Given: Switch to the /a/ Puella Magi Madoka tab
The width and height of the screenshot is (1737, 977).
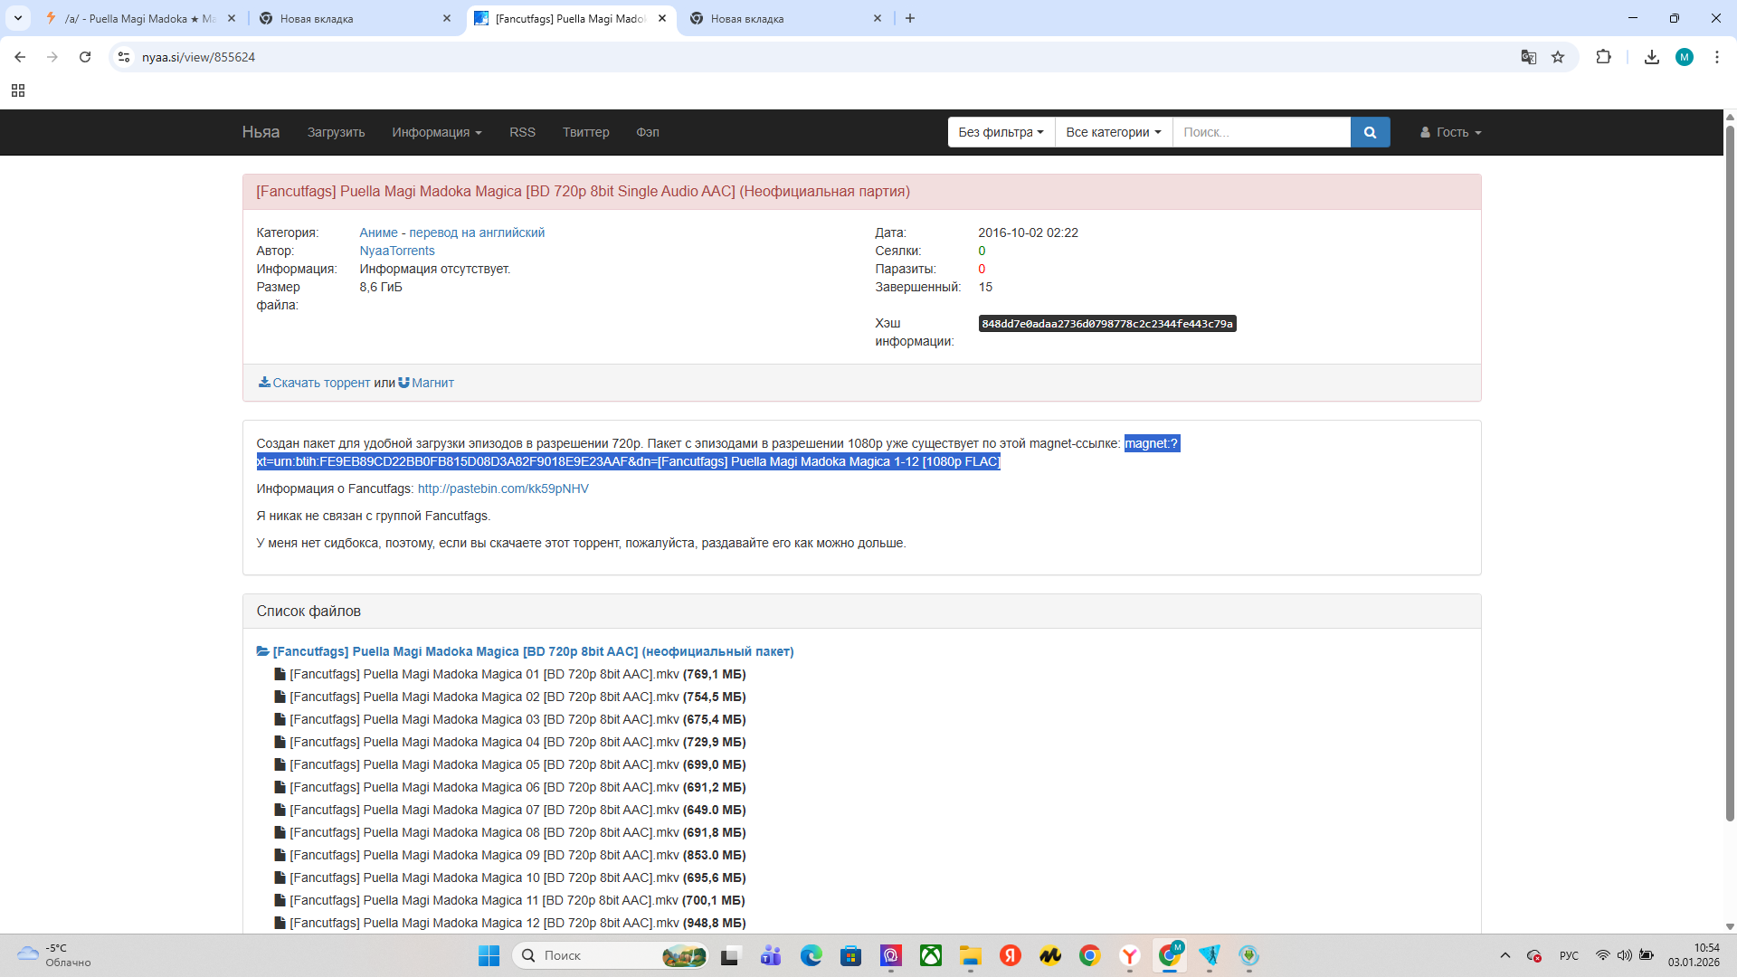Looking at the screenshot, I should tap(138, 18).
